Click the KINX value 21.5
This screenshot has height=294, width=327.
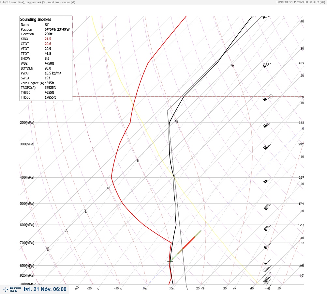coord(48,39)
